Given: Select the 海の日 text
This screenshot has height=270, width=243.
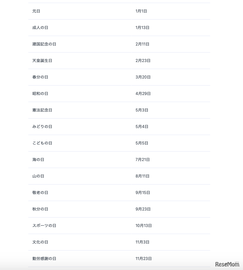Looking at the screenshot, I should (x=38, y=160).
